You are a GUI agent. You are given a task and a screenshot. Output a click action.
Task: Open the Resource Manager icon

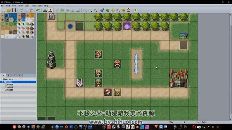(123, 10)
